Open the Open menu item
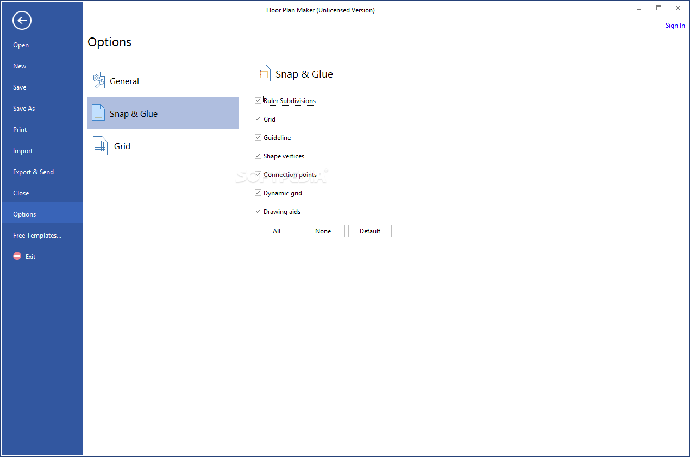The width and height of the screenshot is (690, 457). coord(42,45)
